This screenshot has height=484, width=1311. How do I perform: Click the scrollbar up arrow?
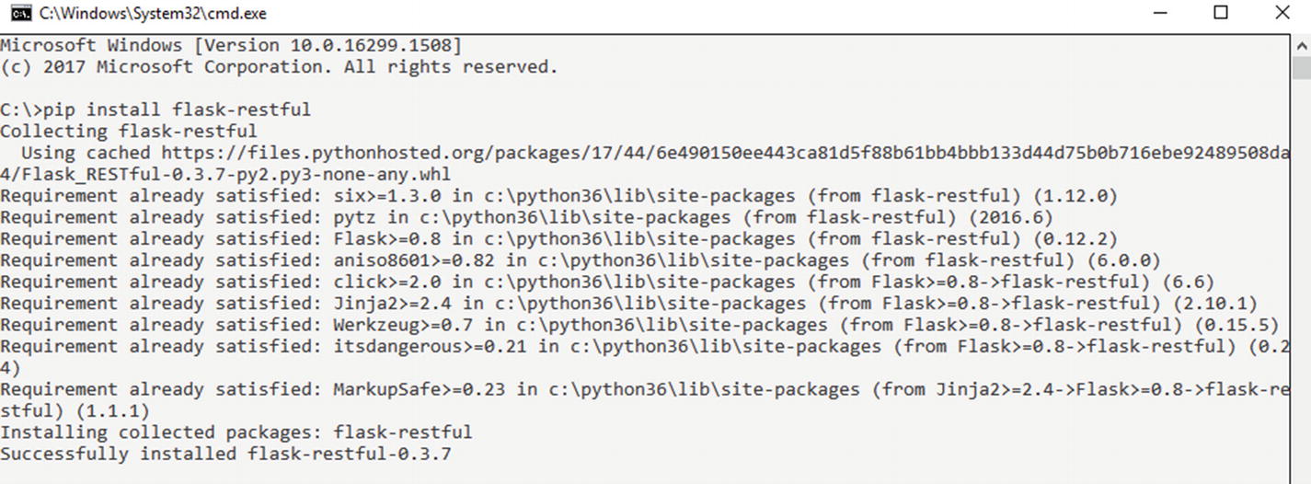(x=1301, y=45)
